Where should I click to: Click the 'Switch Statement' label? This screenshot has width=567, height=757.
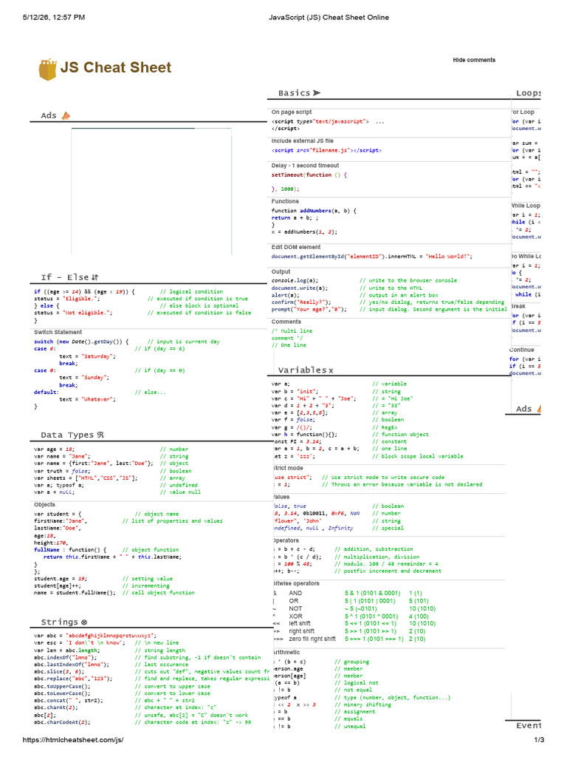click(58, 332)
